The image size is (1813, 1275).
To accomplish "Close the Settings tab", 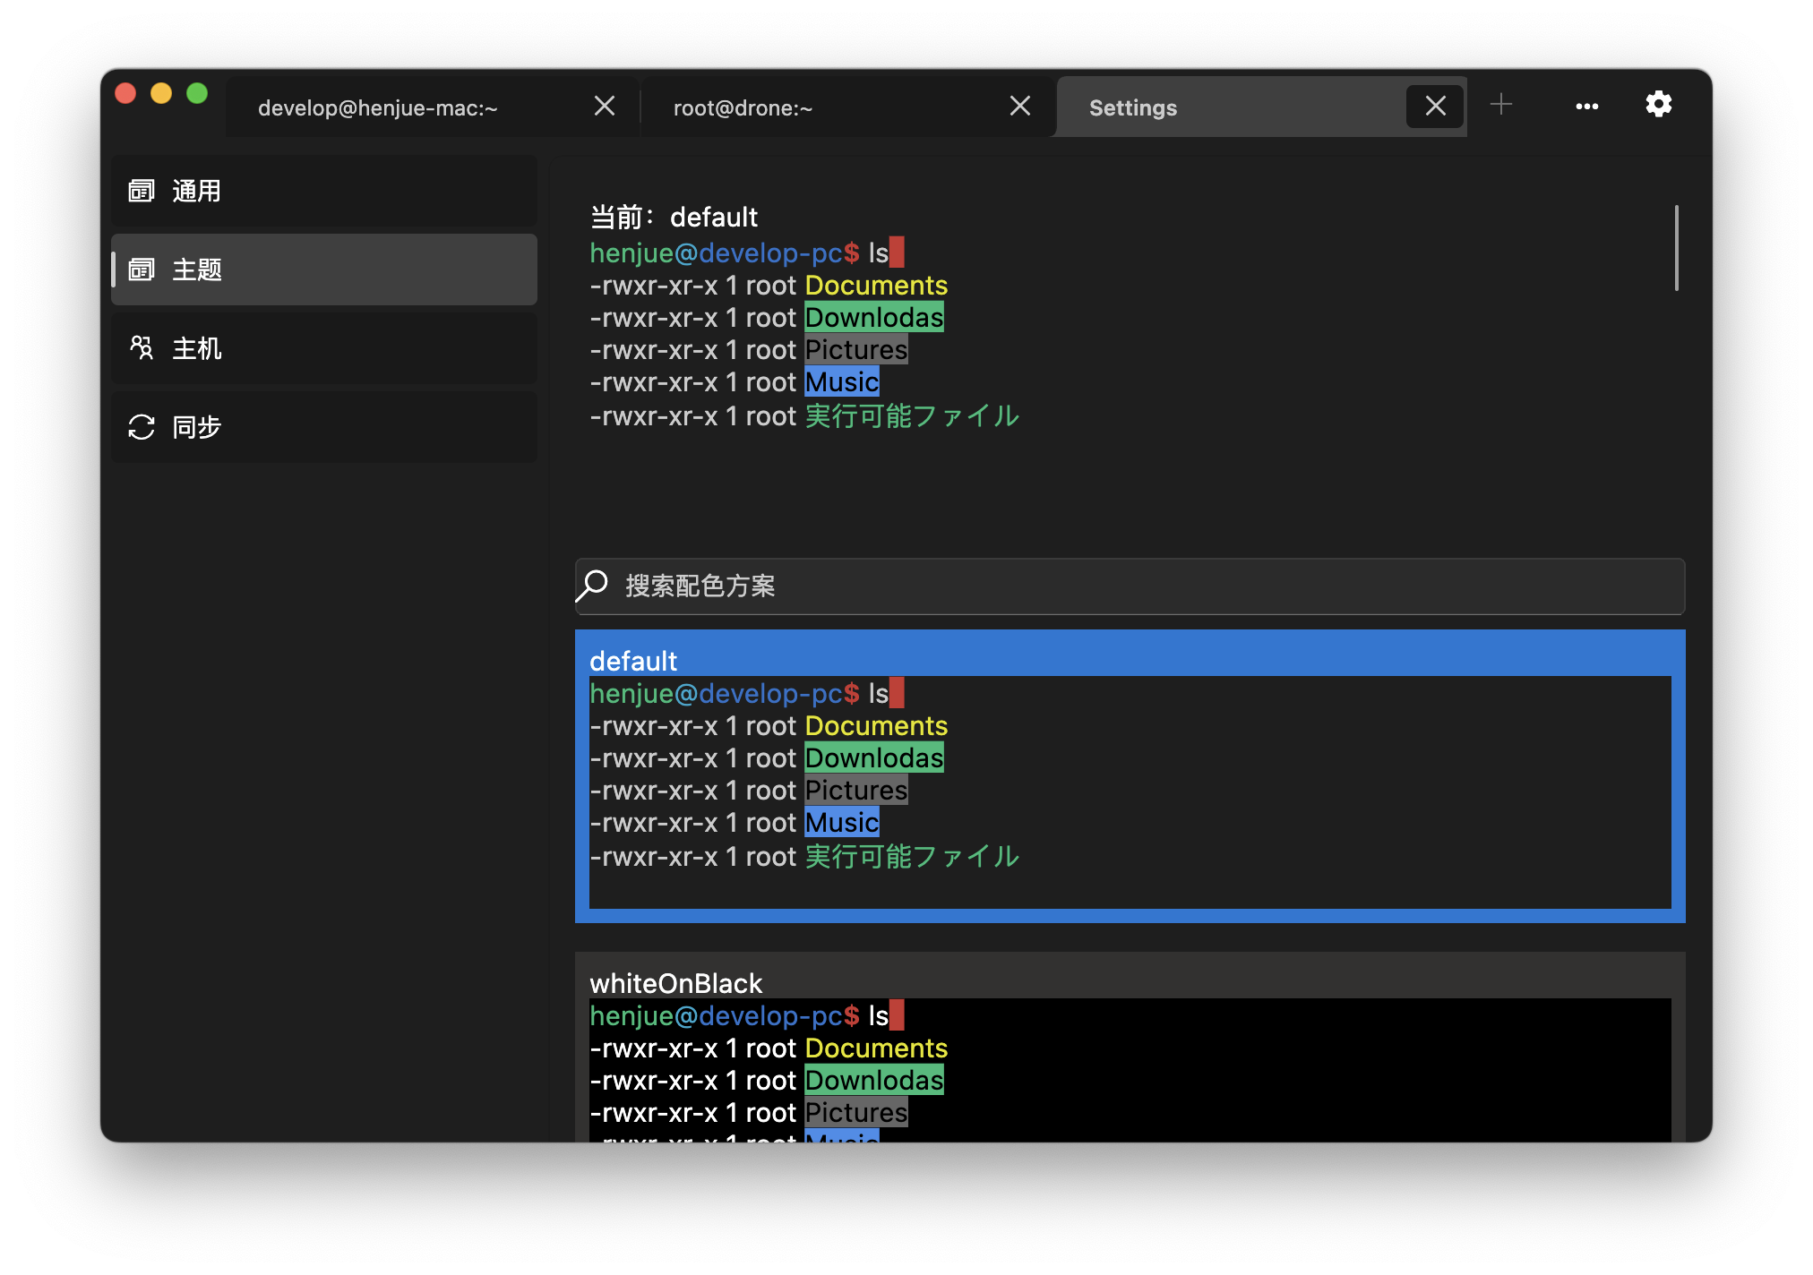I will 1435,107.
